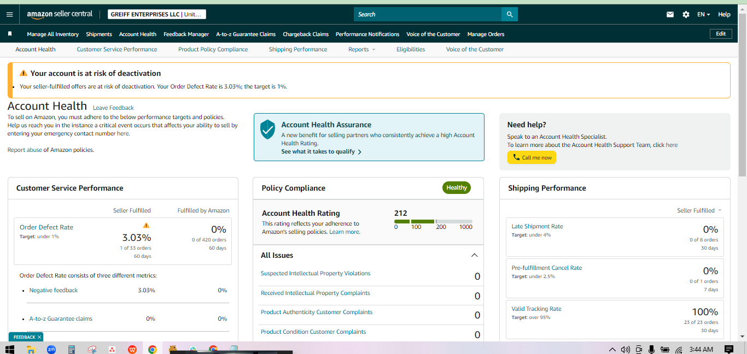This screenshot has width=747, height=354.
Task: Open Performance Notifications from favorites bar
Action: (367, 34)
